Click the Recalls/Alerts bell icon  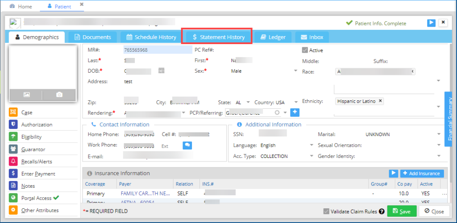pyautogui.click(x=13, y=161)
